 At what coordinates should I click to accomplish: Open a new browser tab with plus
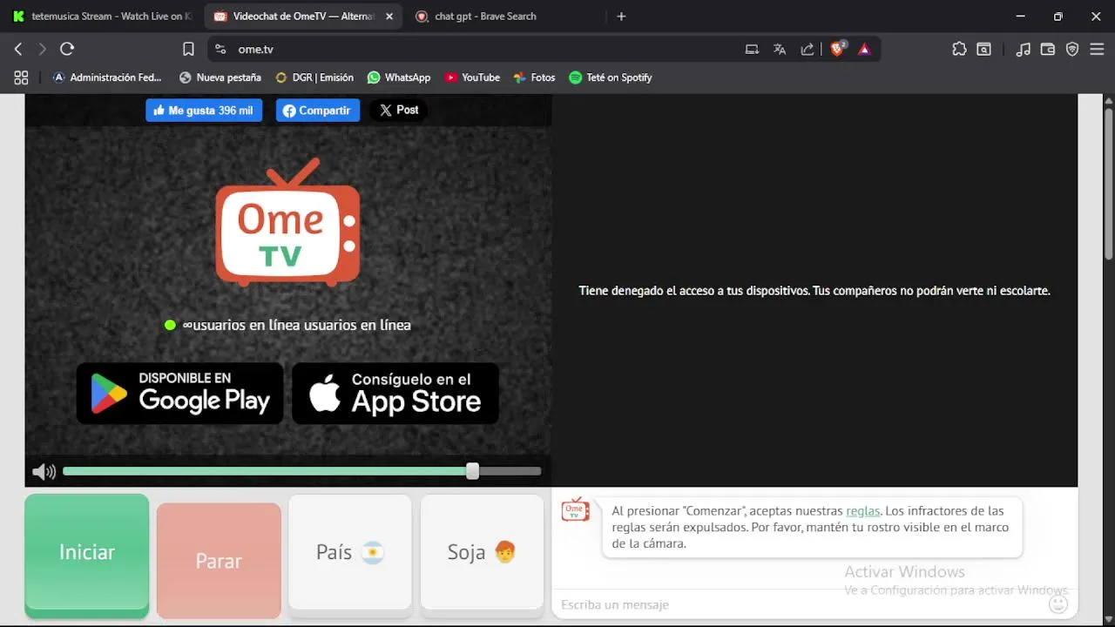[621, 17]
